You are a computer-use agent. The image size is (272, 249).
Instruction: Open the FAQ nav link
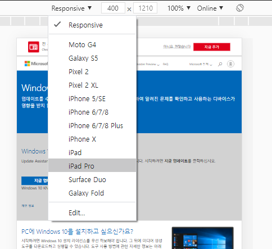click(x=165, y=64)
